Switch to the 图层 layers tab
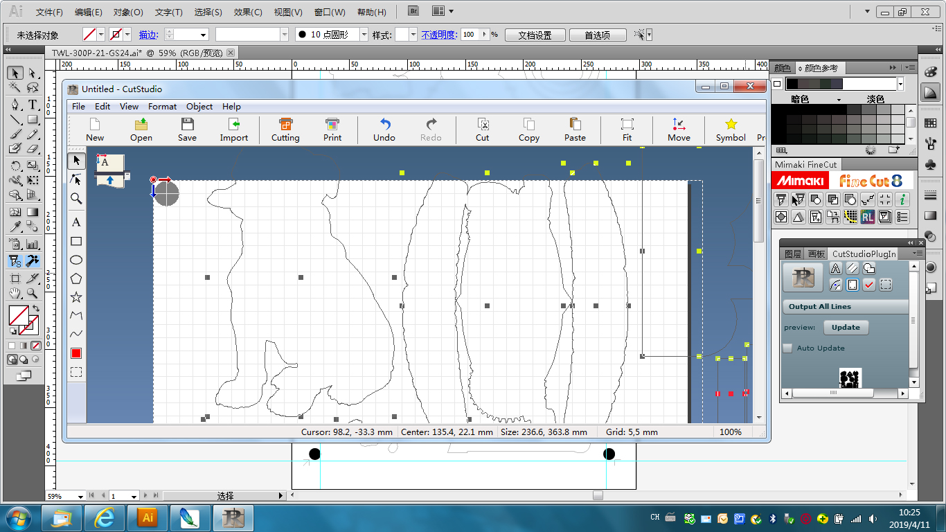Screen dimensions: 946x532 click(792, 254)
